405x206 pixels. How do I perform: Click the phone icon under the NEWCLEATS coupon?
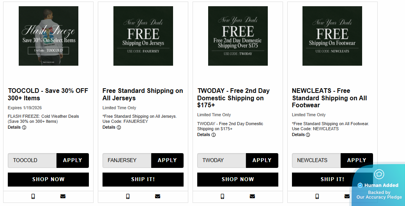(317, 196)
